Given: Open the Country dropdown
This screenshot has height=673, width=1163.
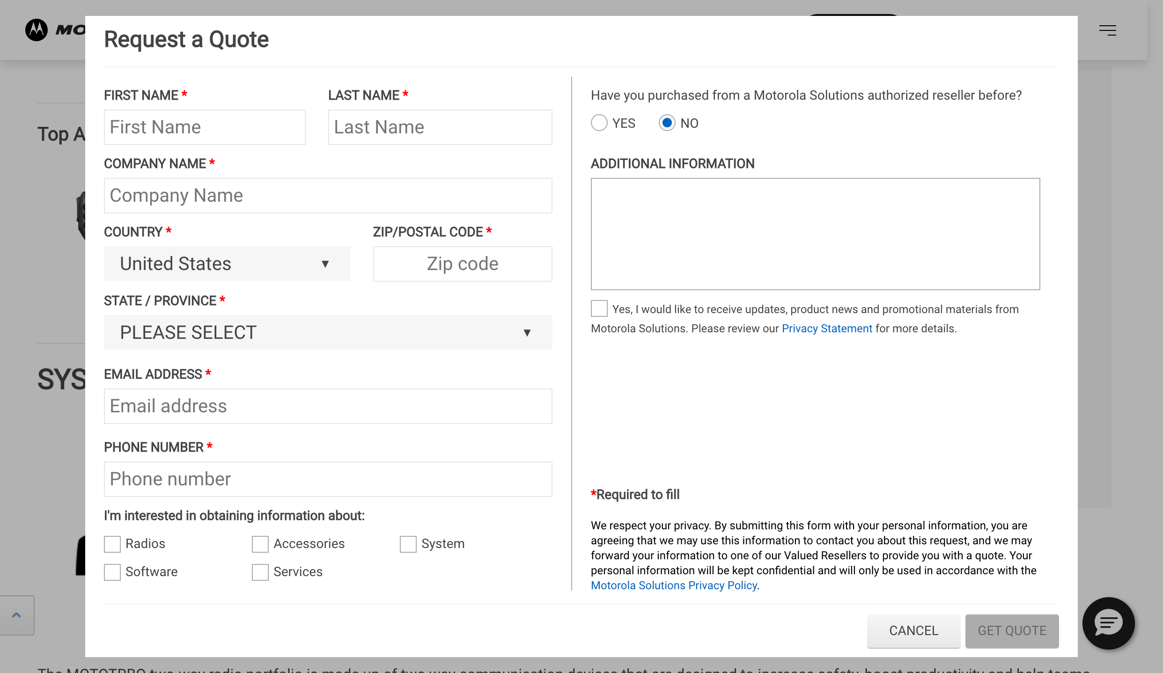Looking at the screenshot, I should click(x=227, y=263).
